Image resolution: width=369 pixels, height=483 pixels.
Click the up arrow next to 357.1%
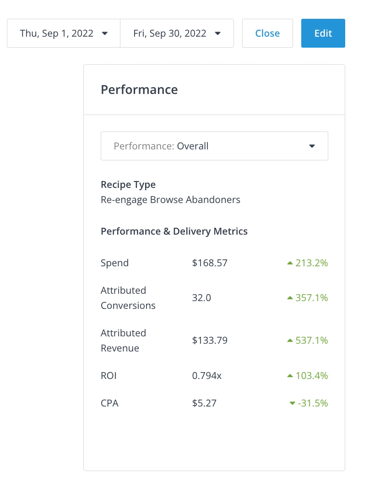290,298
